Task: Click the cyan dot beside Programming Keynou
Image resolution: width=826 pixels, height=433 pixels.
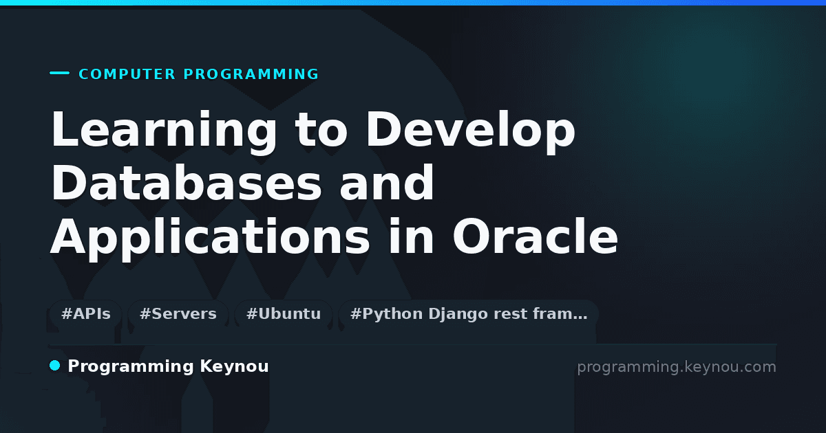Action: coord(55,366)
